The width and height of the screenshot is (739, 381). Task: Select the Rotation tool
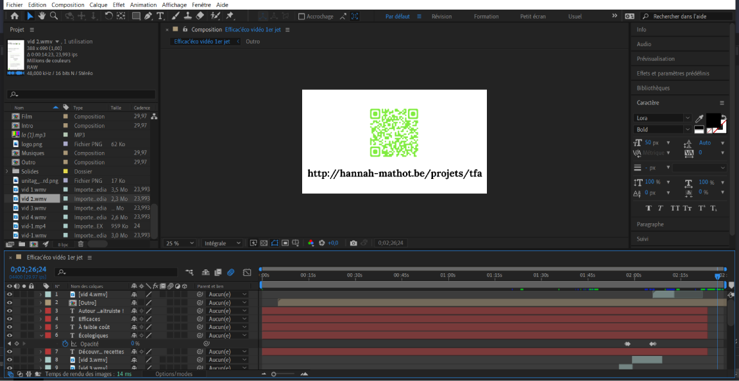point(109,16)
